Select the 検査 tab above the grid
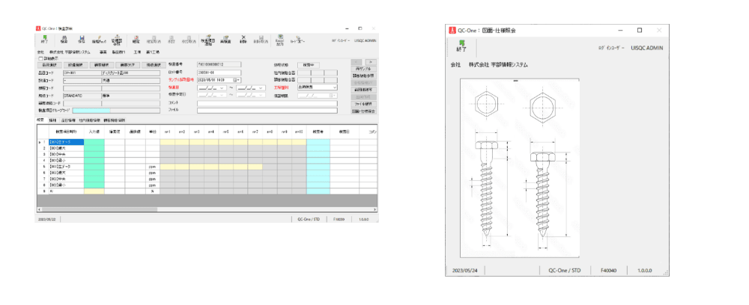The width and height of the screenshot is (749, 305). (x=40, y=120)
